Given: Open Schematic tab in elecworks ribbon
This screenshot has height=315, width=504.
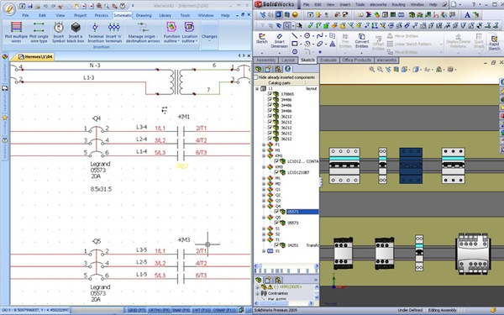Looking at the screenshot, I should pyautogui.click(x=123, y=15).
